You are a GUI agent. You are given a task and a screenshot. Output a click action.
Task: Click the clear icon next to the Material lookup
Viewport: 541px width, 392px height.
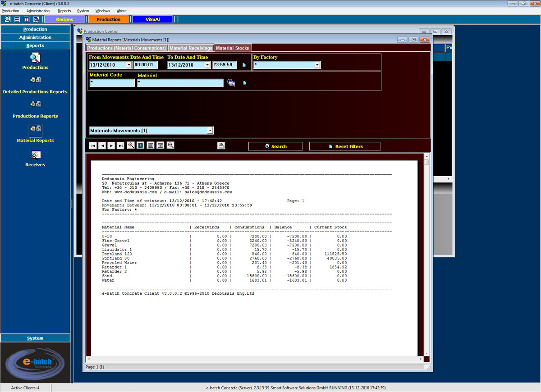pos(244,83)
